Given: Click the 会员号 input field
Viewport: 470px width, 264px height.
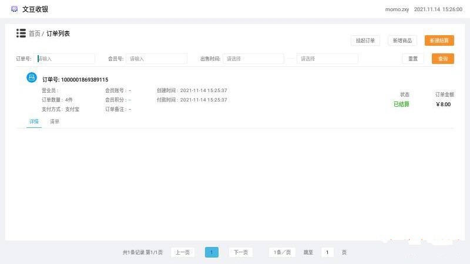Looking at the screenshot, I should (157, 59).
